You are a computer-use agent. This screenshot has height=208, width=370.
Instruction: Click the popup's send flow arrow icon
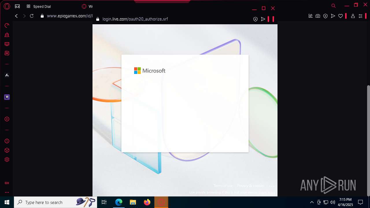pos(263,19)
